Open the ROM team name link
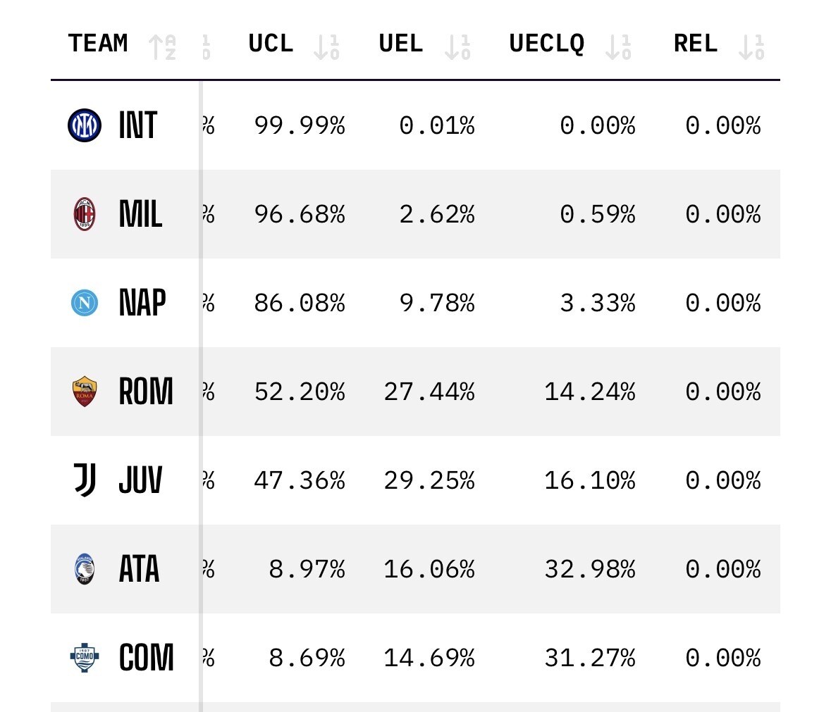 click(146, 392)
